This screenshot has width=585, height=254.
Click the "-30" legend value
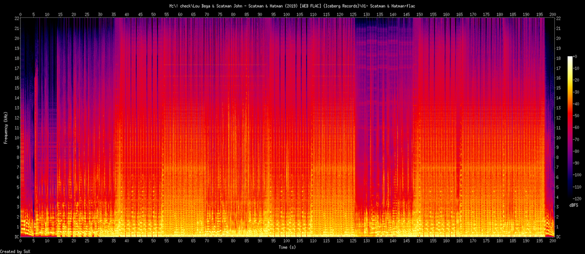point(577,92)
